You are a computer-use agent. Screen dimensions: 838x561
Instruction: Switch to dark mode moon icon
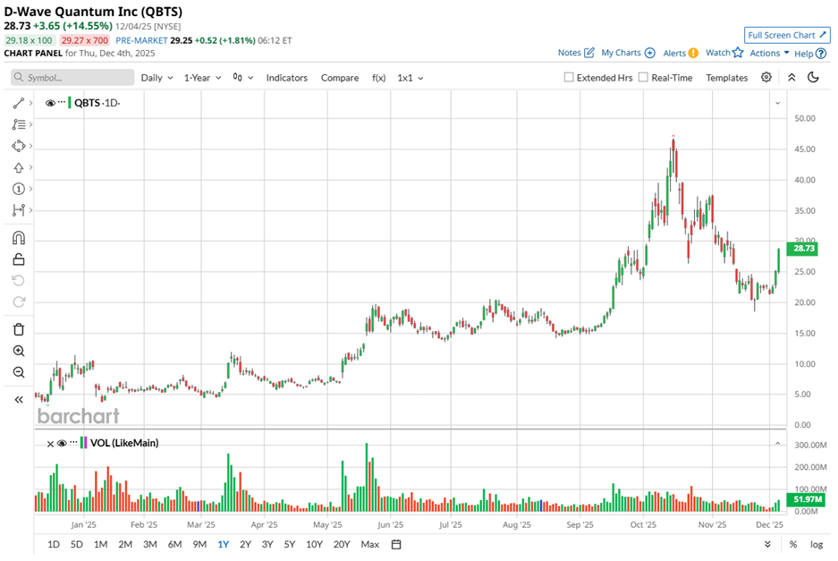point(813,78)
